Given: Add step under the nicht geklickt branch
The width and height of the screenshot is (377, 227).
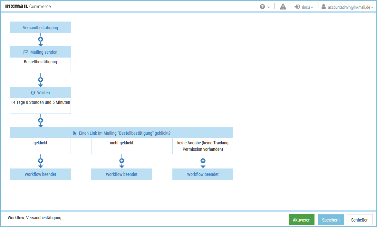Looking at the screenshot, I should [x=122, y=161].
